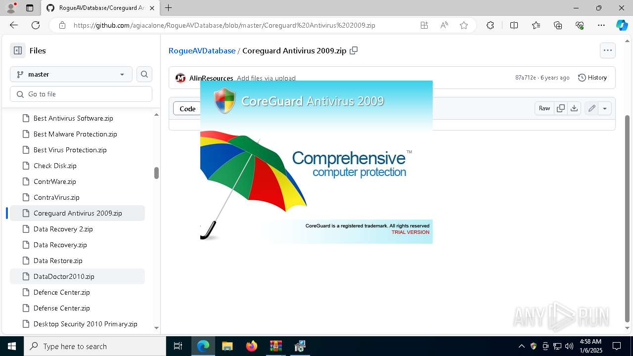The height and width of the screenshot is (356, 633).
Task: Open the master branch dropdown
Action: click(x=71, y=74)
